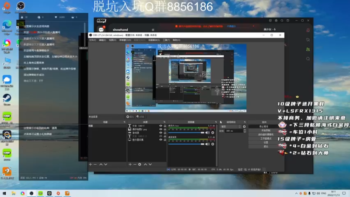
Task: Toggle visibility of 文本 (GDI+) source
Action: coord(161,126)
